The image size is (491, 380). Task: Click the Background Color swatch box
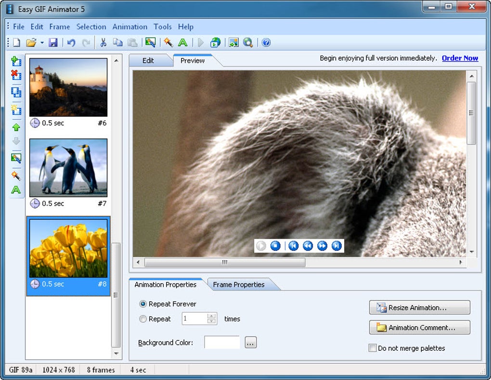(x=222, y=342)
